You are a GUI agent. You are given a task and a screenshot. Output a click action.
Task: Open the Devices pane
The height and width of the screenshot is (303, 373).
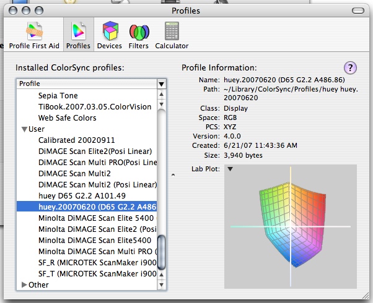coord(109,35)
